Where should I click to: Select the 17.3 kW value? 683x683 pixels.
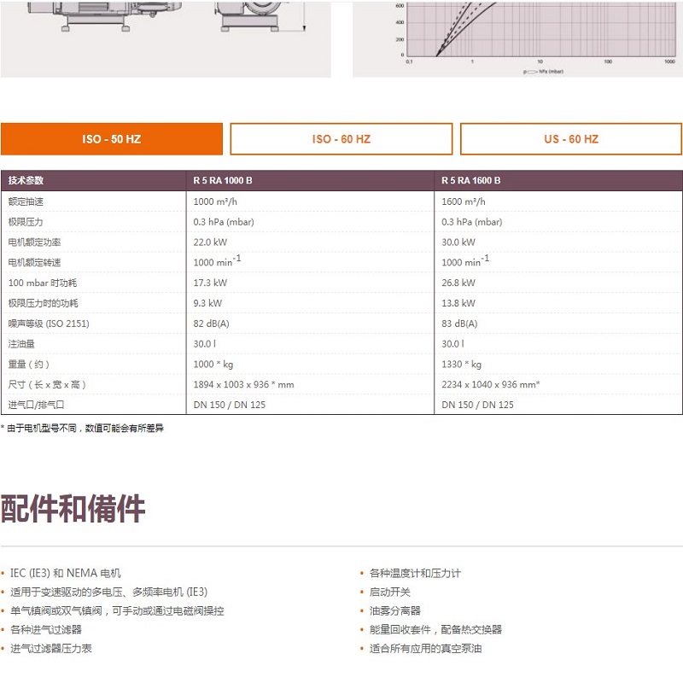pyautogui.click(x=210, y=283)
